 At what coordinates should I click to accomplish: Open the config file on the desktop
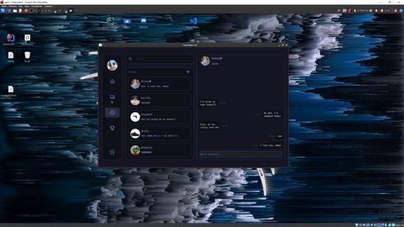pos(11,57)
